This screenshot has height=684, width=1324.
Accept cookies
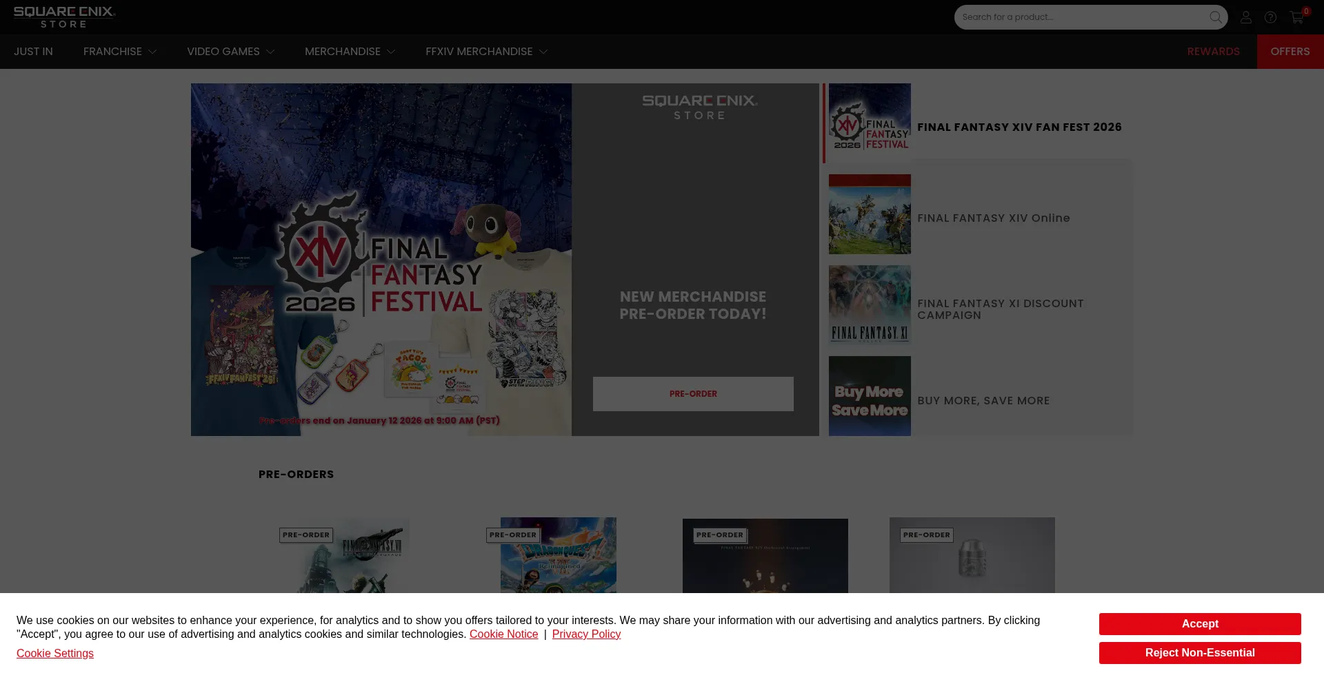[x=1200, y=624]
